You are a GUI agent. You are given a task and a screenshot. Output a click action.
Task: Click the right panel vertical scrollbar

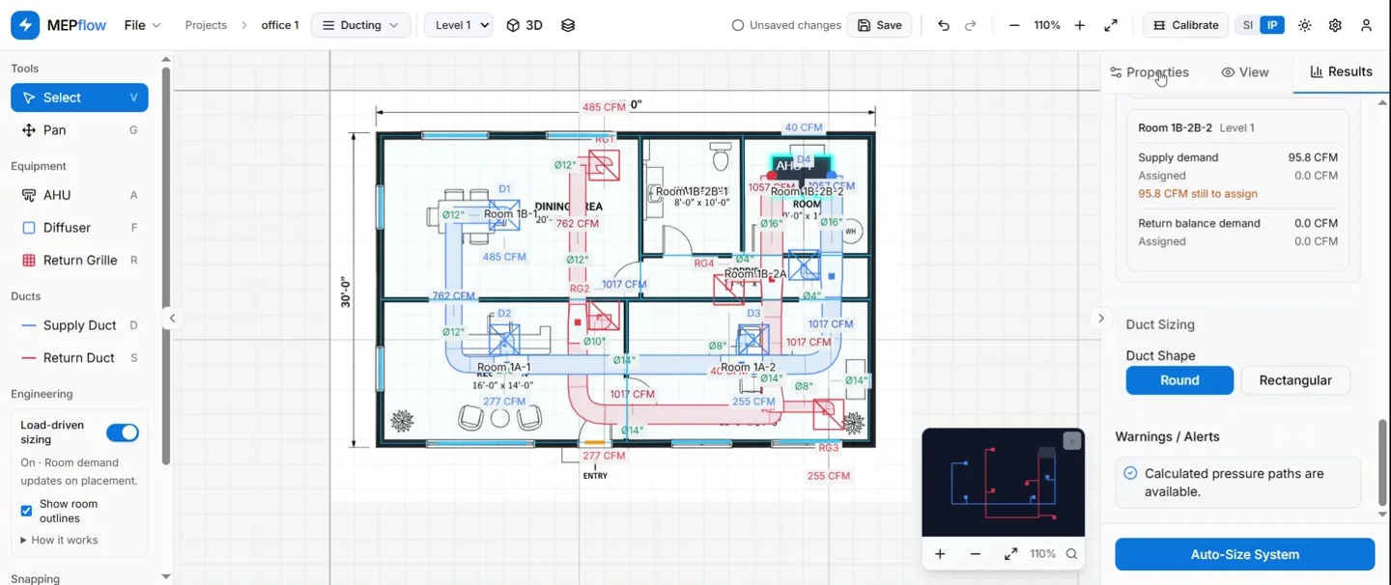1382,462
